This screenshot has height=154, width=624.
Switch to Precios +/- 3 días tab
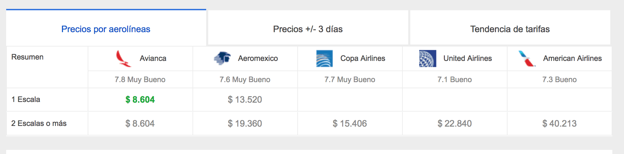pyautogui.click(x=308, y=29)
